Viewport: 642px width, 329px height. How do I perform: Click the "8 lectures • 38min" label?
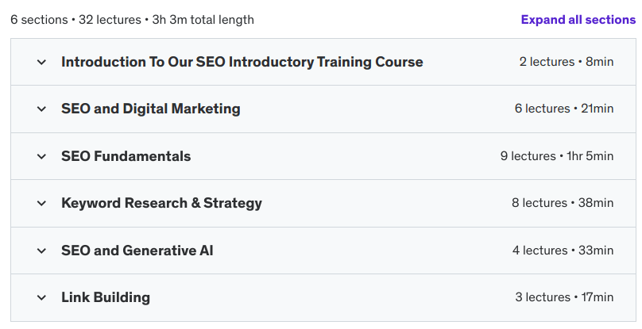562,204
